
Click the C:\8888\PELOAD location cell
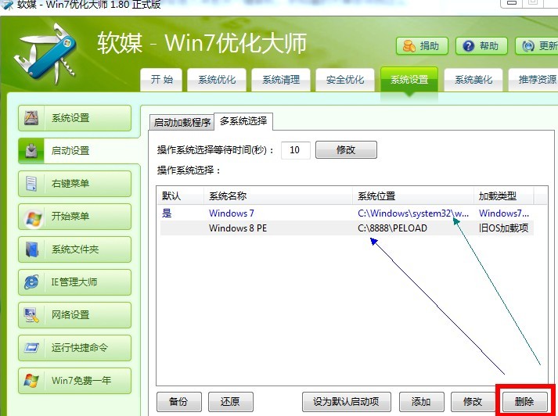[x=393, y=228]
